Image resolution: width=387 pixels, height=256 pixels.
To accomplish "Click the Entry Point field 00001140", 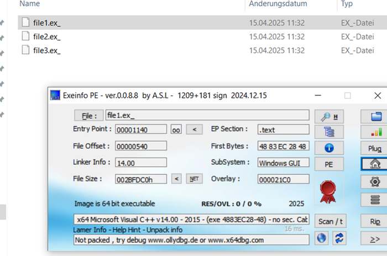I will coord(141,129).
